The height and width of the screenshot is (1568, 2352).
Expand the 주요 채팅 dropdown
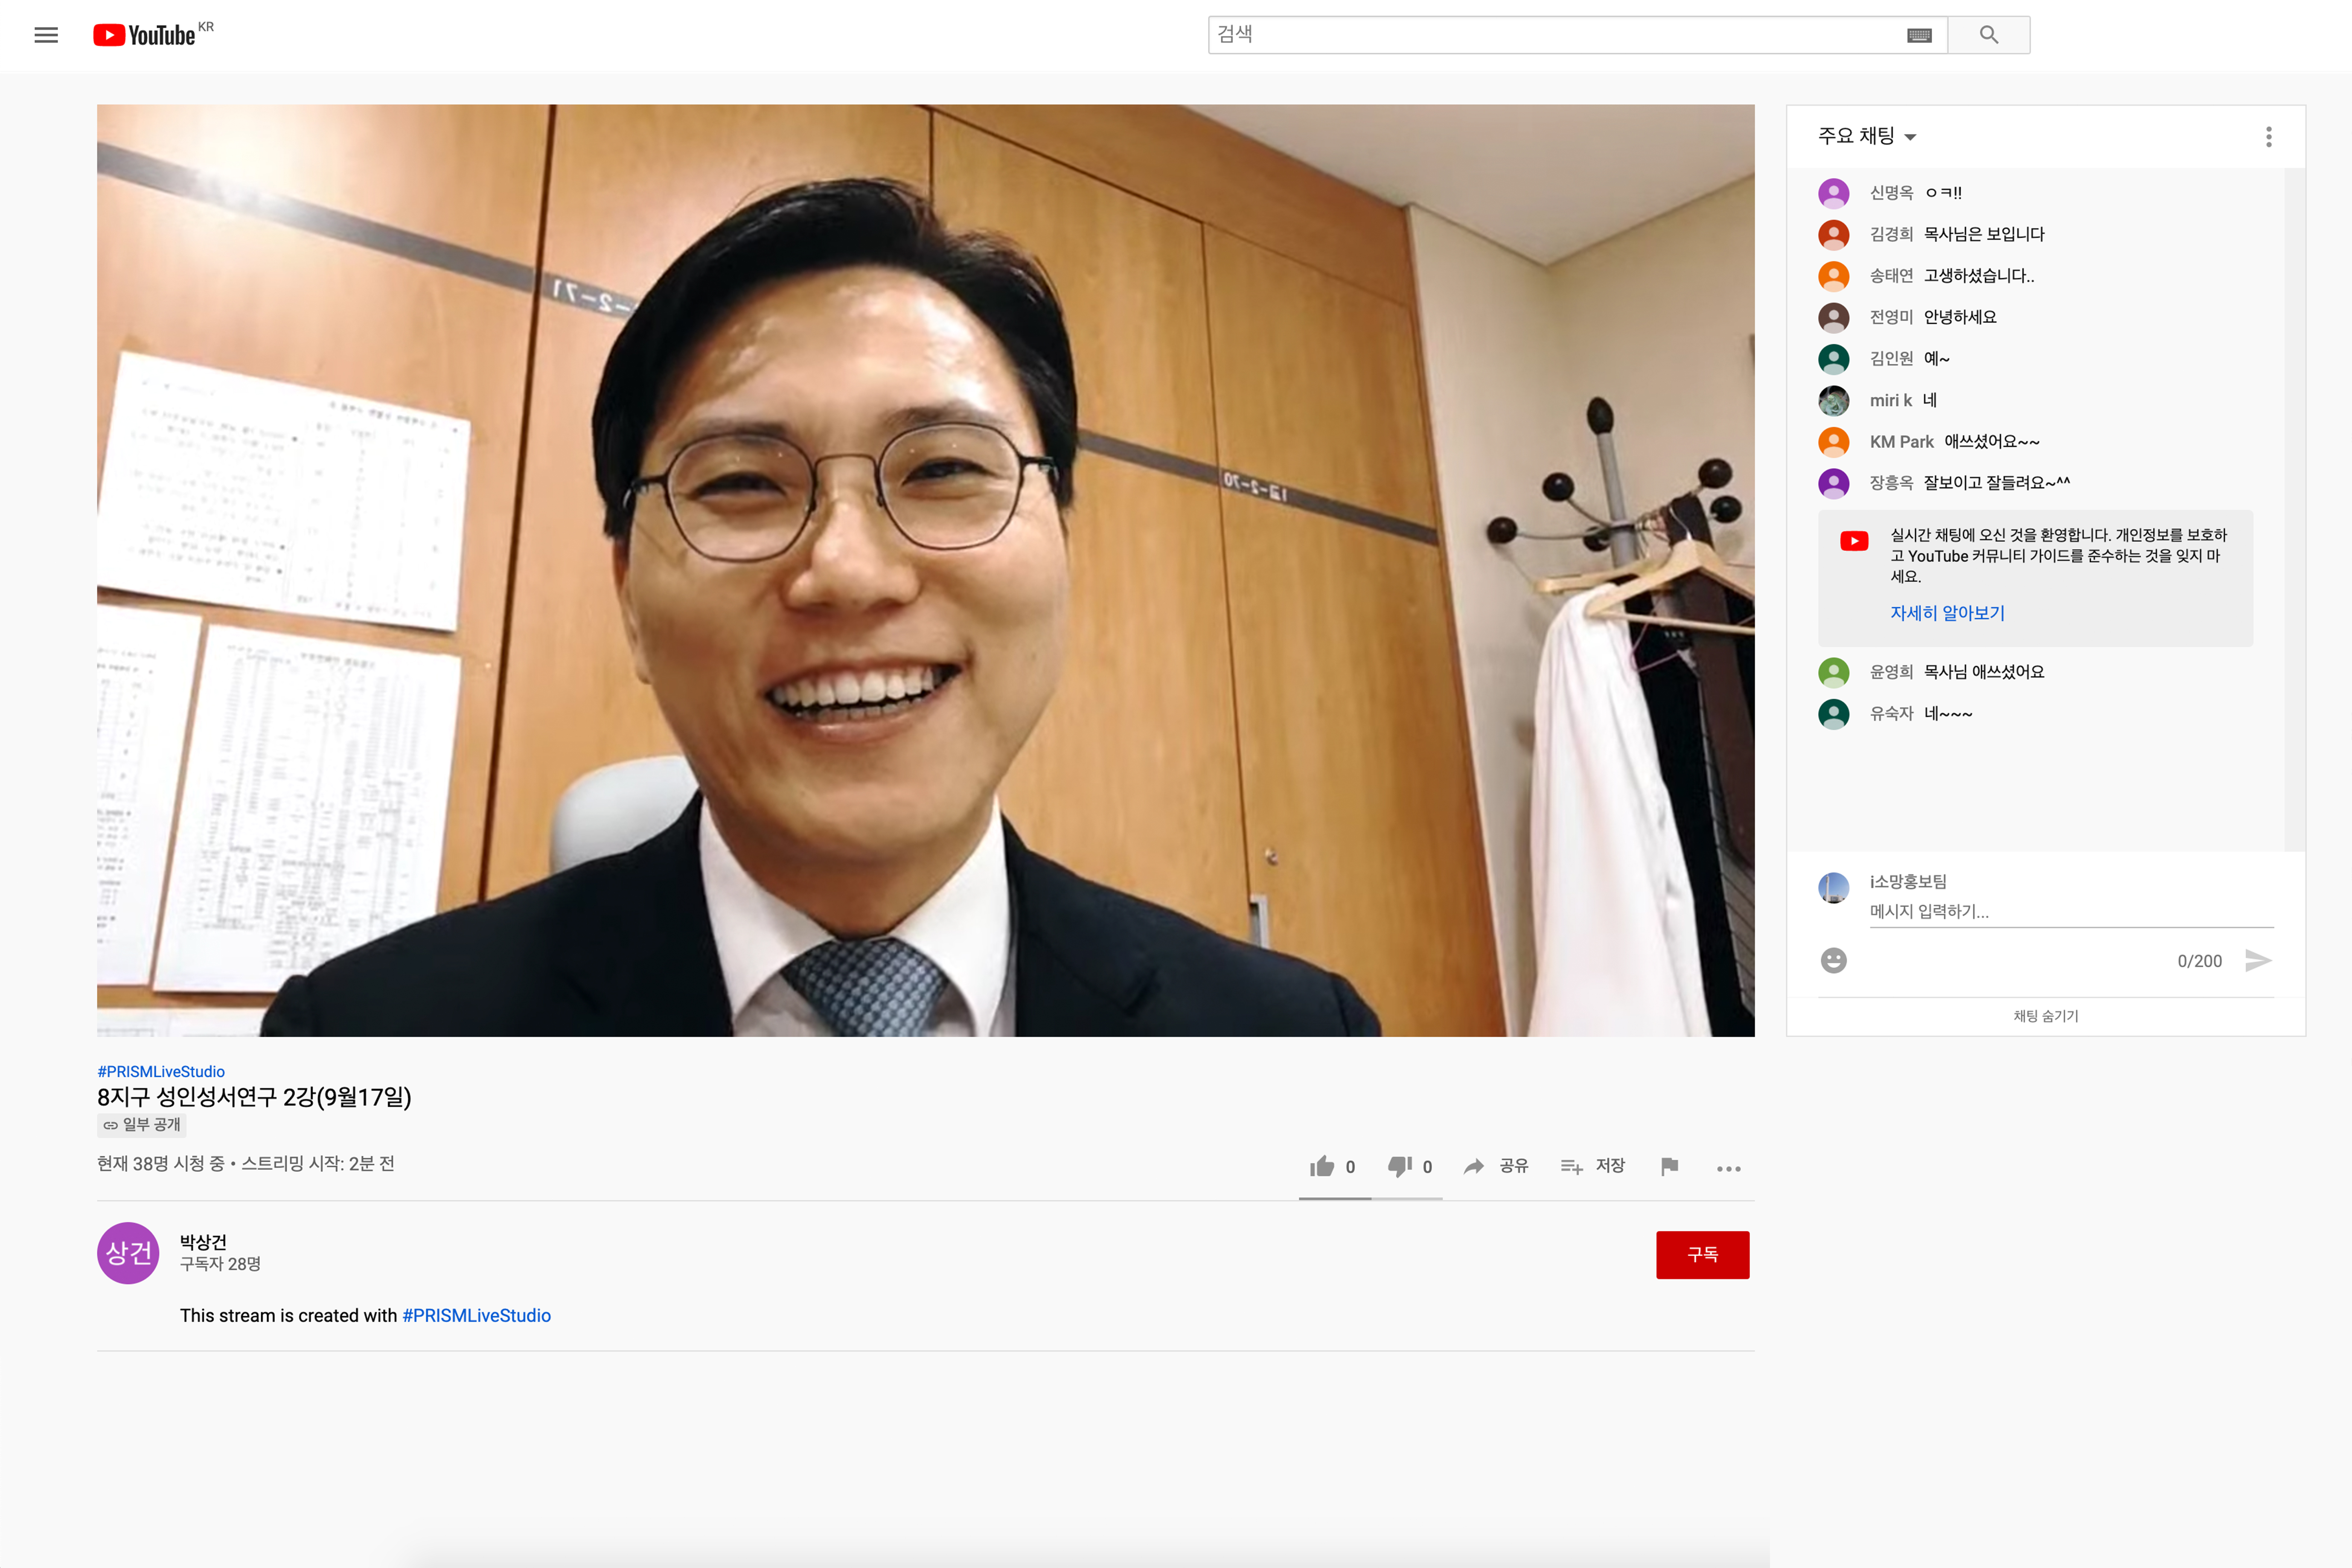coord(1866,136)
